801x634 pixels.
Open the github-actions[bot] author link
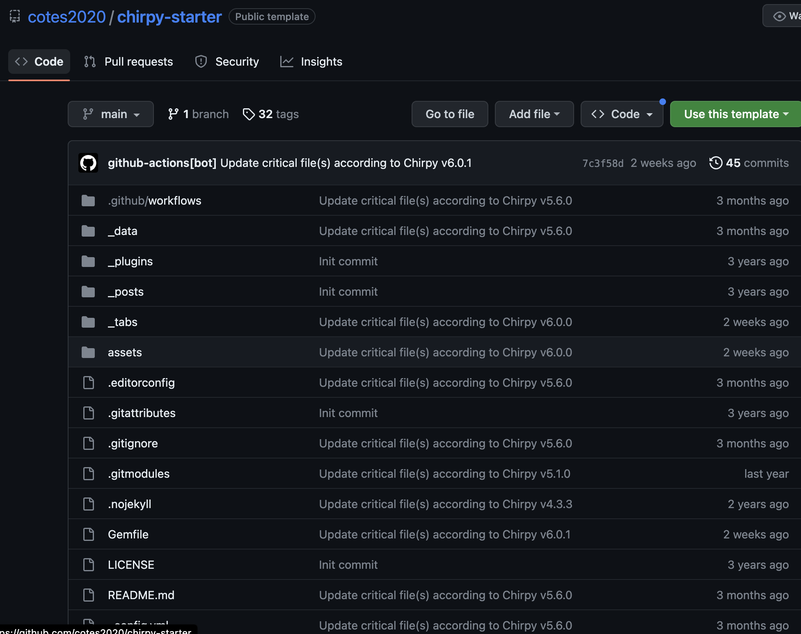pyautogui.click(x=162, y=163)
